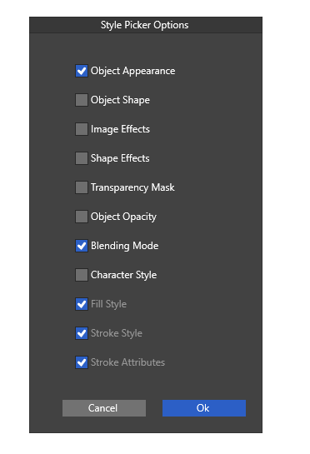Image resolution: width=310 pixels, height=454 pixels.
Task: Tick the Image Effects checkbox
Action: click(x=82, y=129)
